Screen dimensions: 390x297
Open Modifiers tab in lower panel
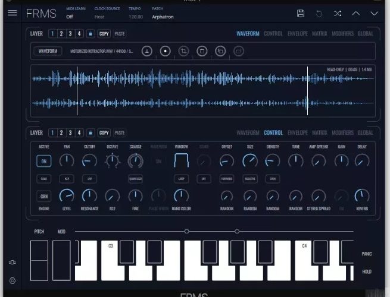342,132
